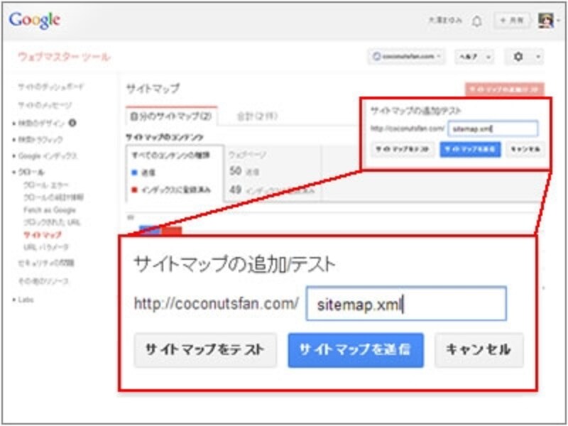The image size is (568, 426).
Task: Switch to 合計 (2 件) tab
Action: [258, 116]
